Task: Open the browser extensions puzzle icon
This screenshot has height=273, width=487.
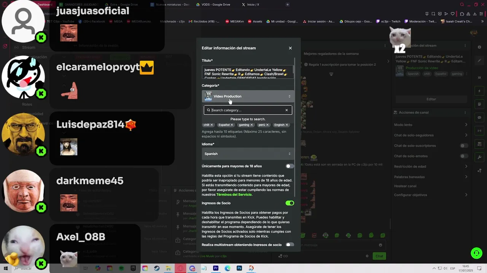Action: [462, 14]
